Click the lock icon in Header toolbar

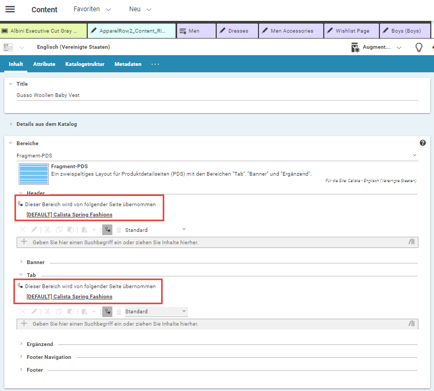[x=119, y=230]
